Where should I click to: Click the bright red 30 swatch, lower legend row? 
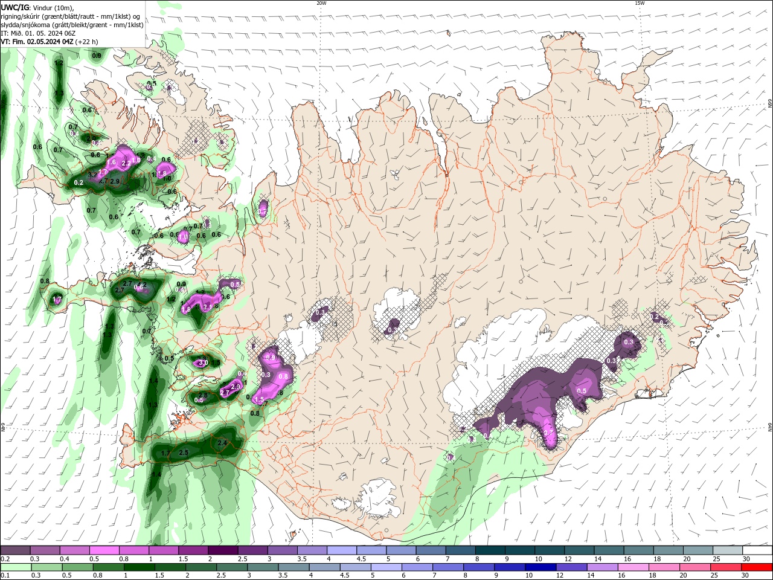pyautogui.click(x=757, y=567)
